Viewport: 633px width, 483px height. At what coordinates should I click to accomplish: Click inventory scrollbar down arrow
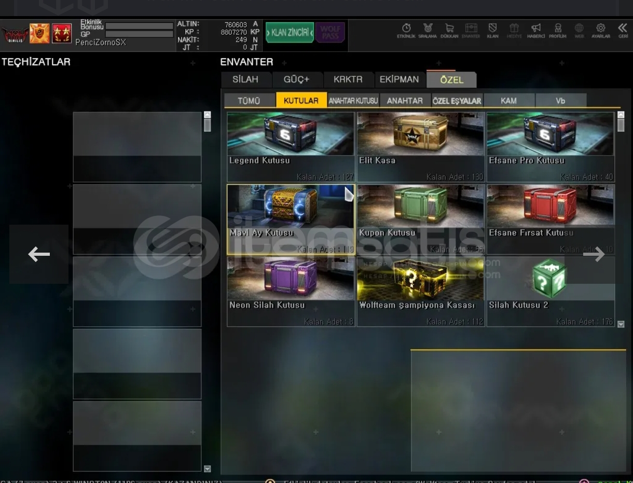pyautogui.click(x=621, y=324)
